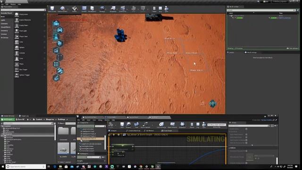This screenshot has width=302, height=170.
Task: Click Compile in Blueprint editor toolbar
Action: click(110, 125)
